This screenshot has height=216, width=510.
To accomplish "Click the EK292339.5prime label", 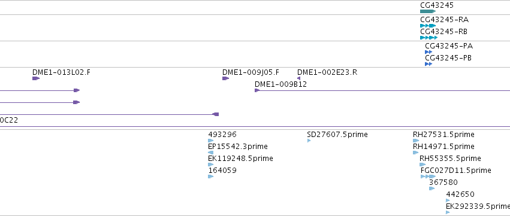I will coord(478,206).
